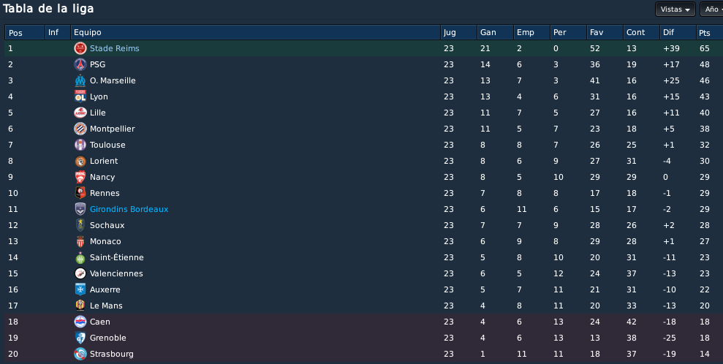This screenshot has height=364, width=723.
Task: Open the Stade Reims team link
Action: point(114,48)
